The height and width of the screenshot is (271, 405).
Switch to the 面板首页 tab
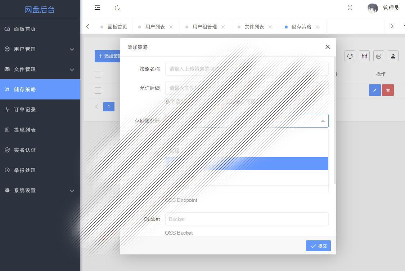click(117, 27)
